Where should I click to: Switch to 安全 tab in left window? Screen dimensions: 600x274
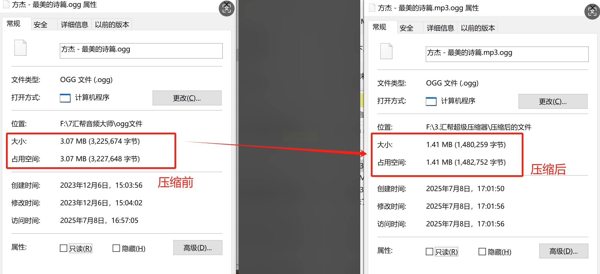pyautogui.click(x=41, y=25)
